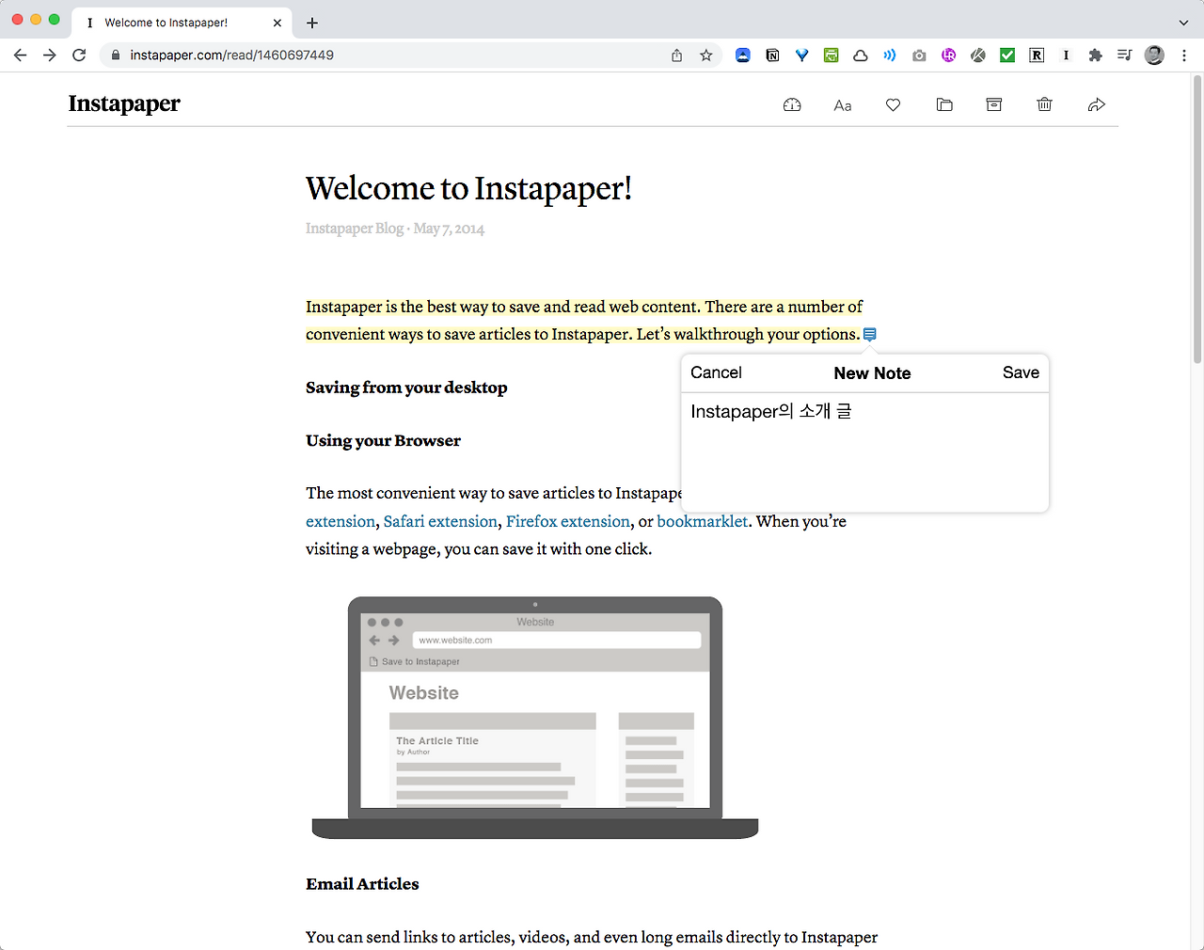Click in the note text area
1204x950 pixels.
864,451
